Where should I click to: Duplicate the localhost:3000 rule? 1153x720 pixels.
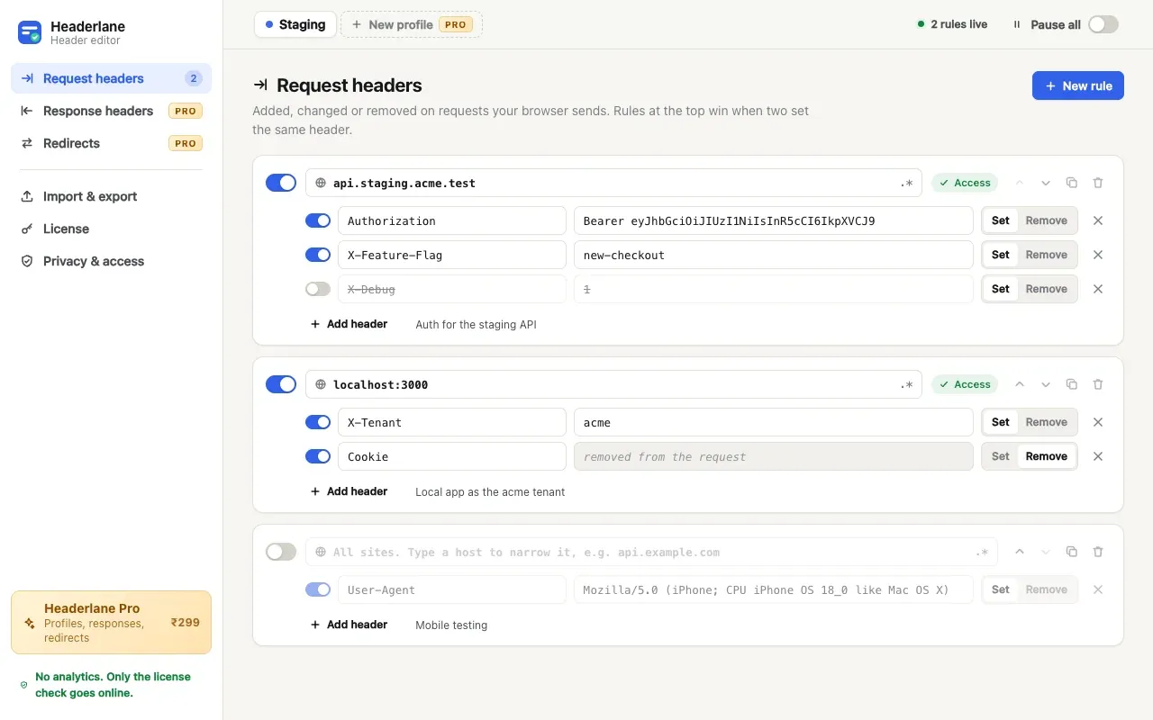pos(1072,384)
